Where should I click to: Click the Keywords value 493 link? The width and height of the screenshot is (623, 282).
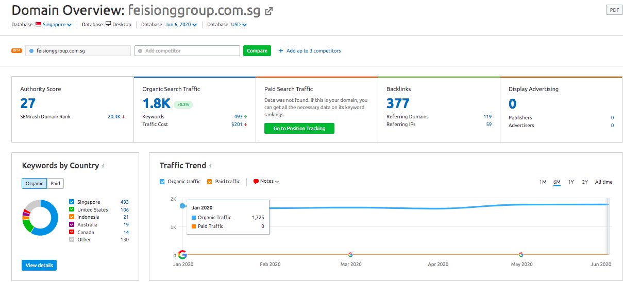click(x=238, y=117)
